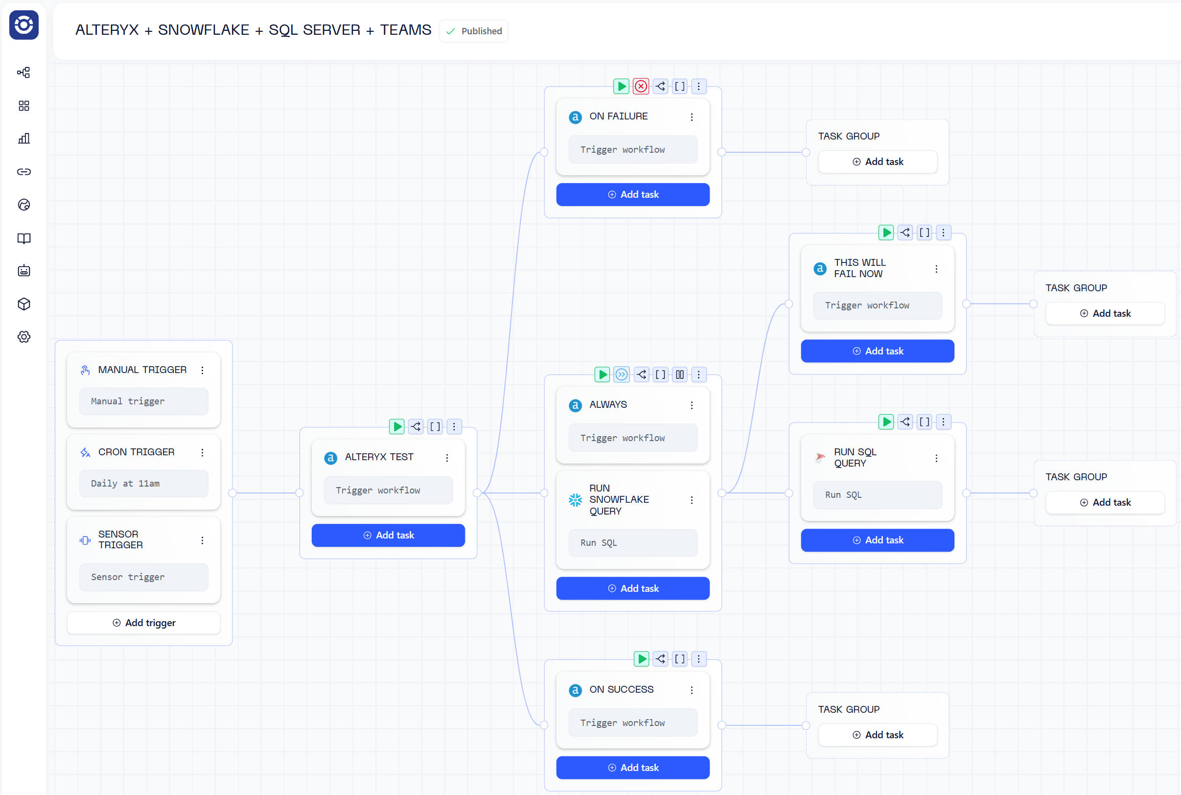Click the branch icon above ON FAILURE group
Viewport: 1181px width, 795px height.
point(660,86)
